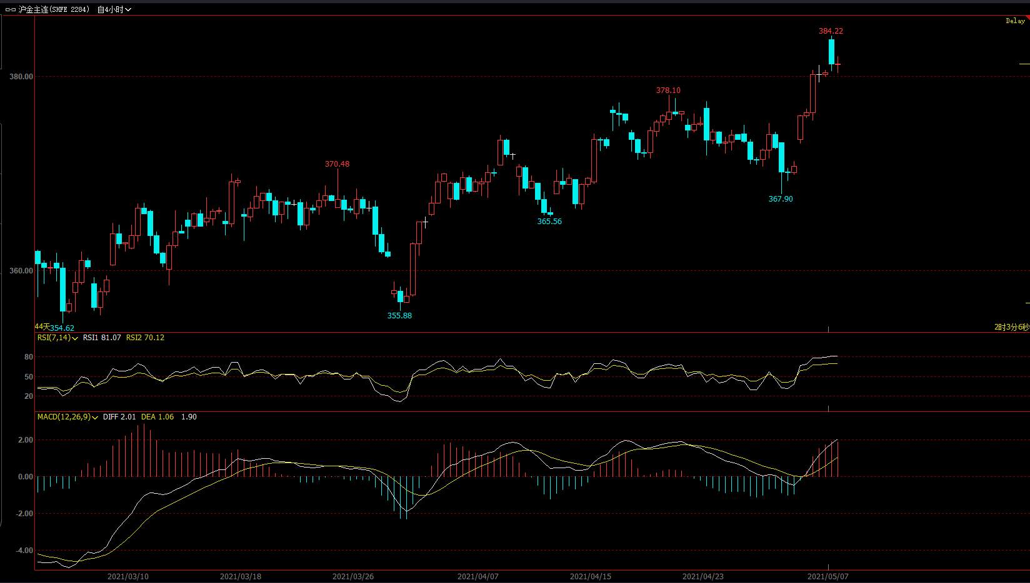Click the RSI2 70.12 readout
This screenshot has height=583, width=1030.
pos(145,338)
